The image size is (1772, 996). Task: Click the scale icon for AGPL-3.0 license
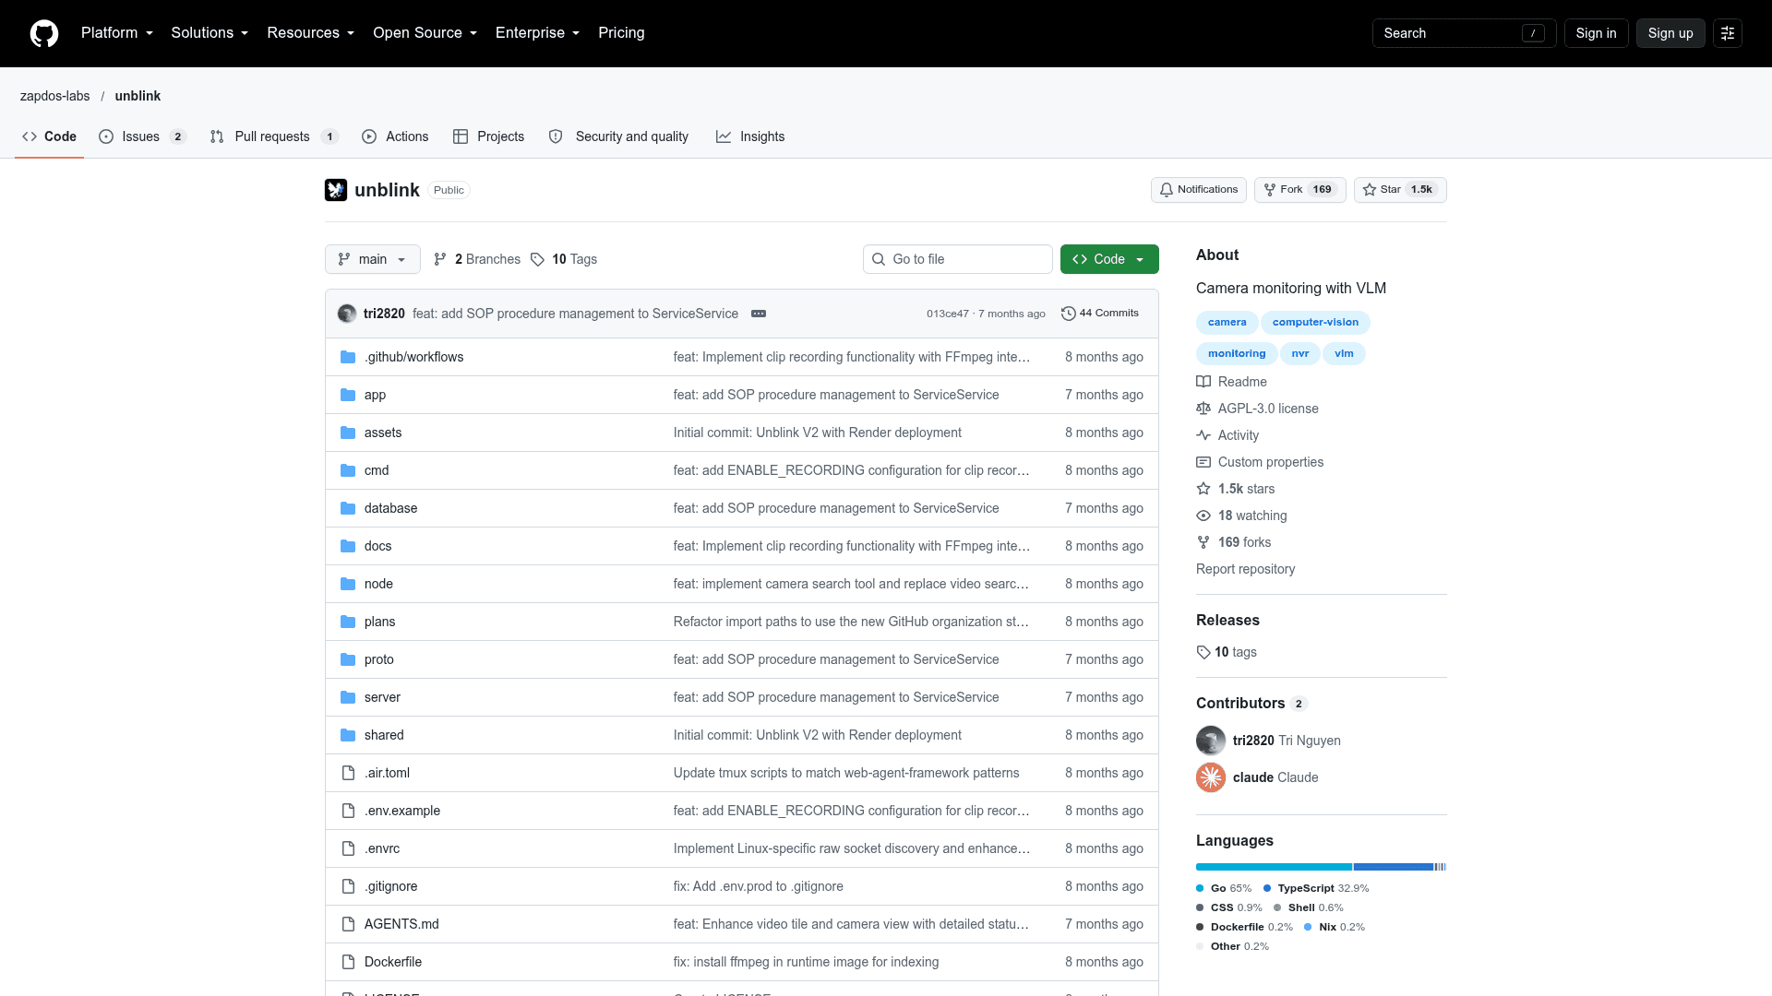(1203, 409)
